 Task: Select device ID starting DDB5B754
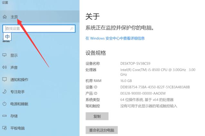coord(155,87)
